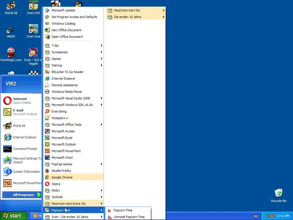Screen dimensions: 293x220
Task: Open Microsoft PowerPoint in recent programs
Action: [x=22, y=183]
